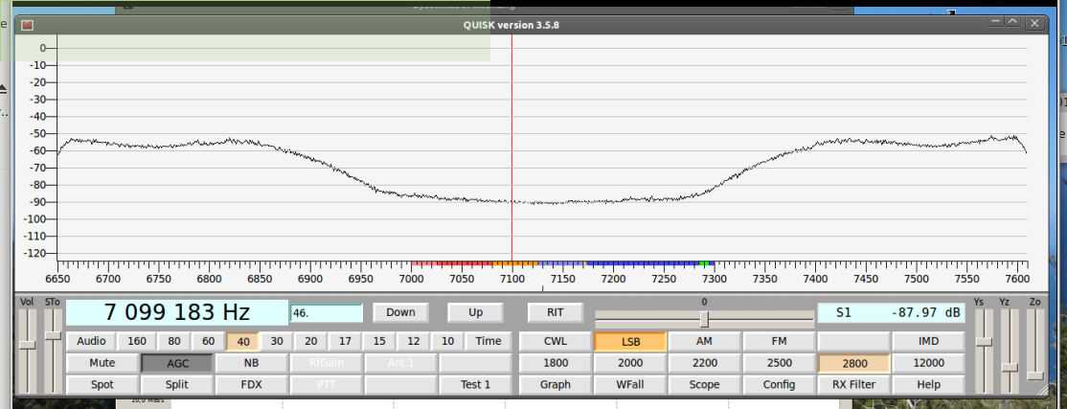Toggle the AGC button
The image size is (1067, 409).
coord(177,363)
